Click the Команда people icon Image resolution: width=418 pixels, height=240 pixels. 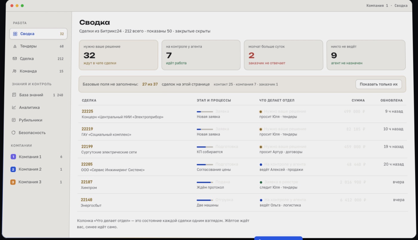tap(15, 71)
